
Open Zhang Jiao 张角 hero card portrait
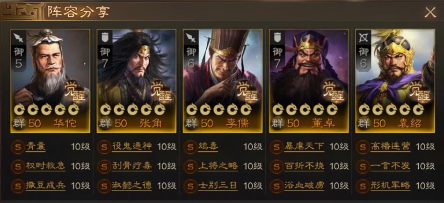(137, 81)
